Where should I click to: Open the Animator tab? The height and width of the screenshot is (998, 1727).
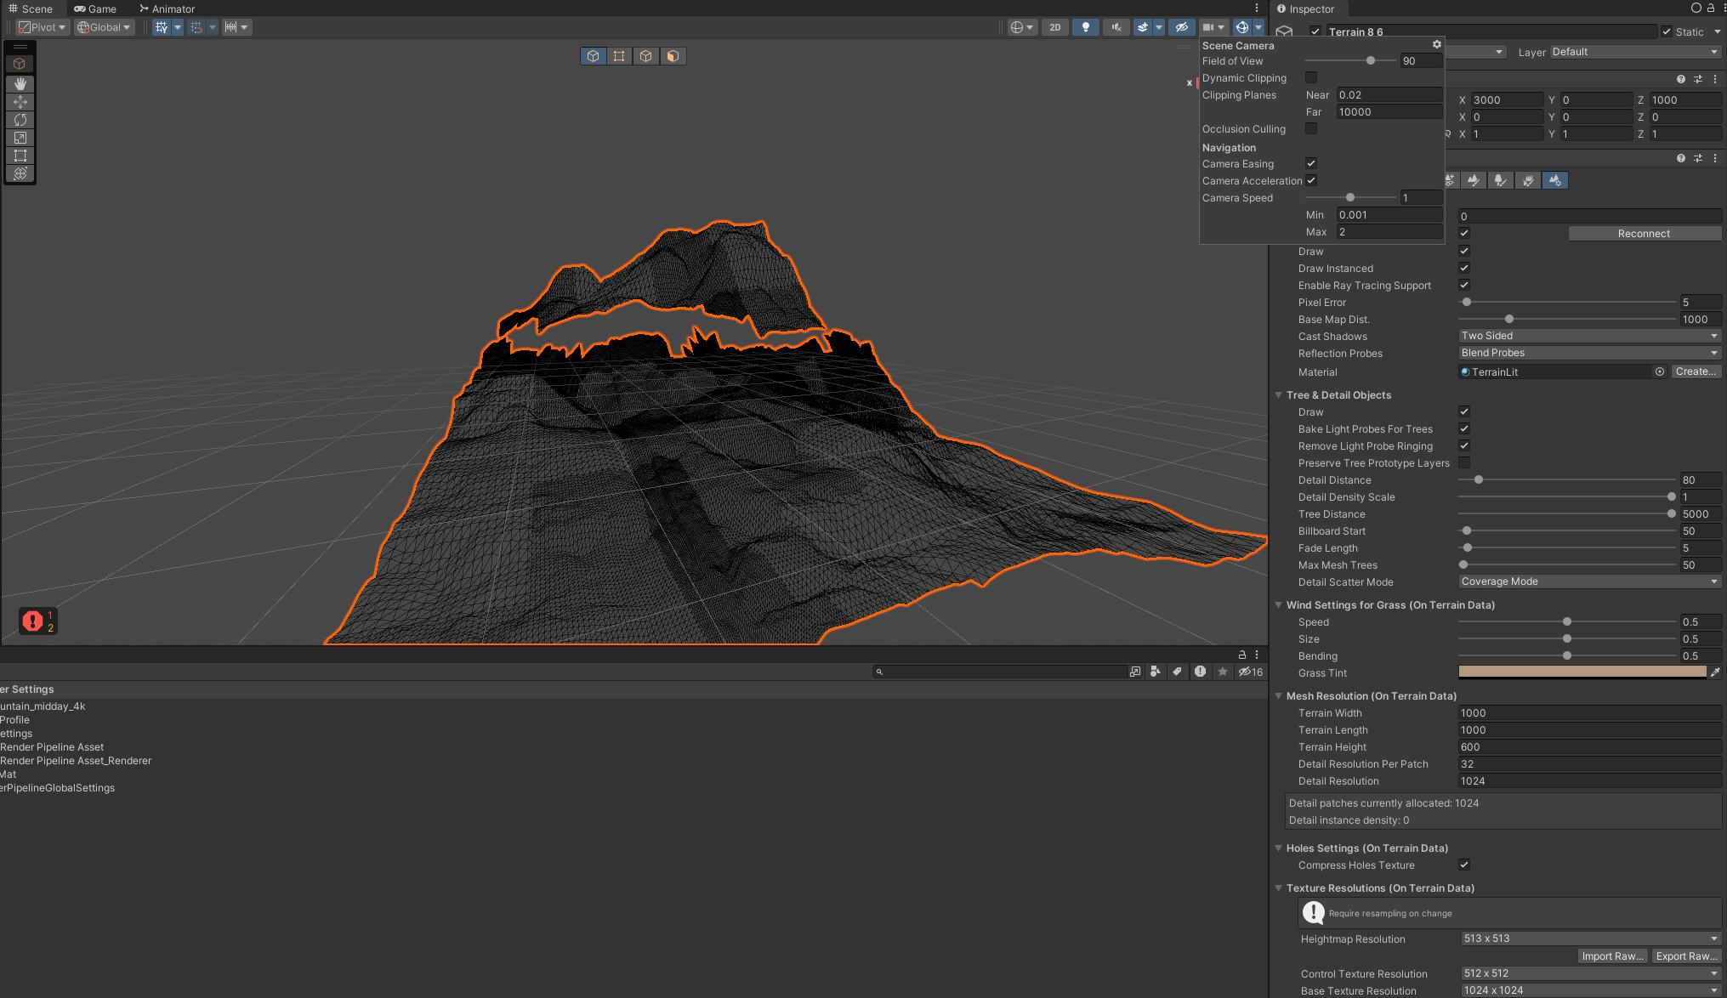click(x=167, y=9)
